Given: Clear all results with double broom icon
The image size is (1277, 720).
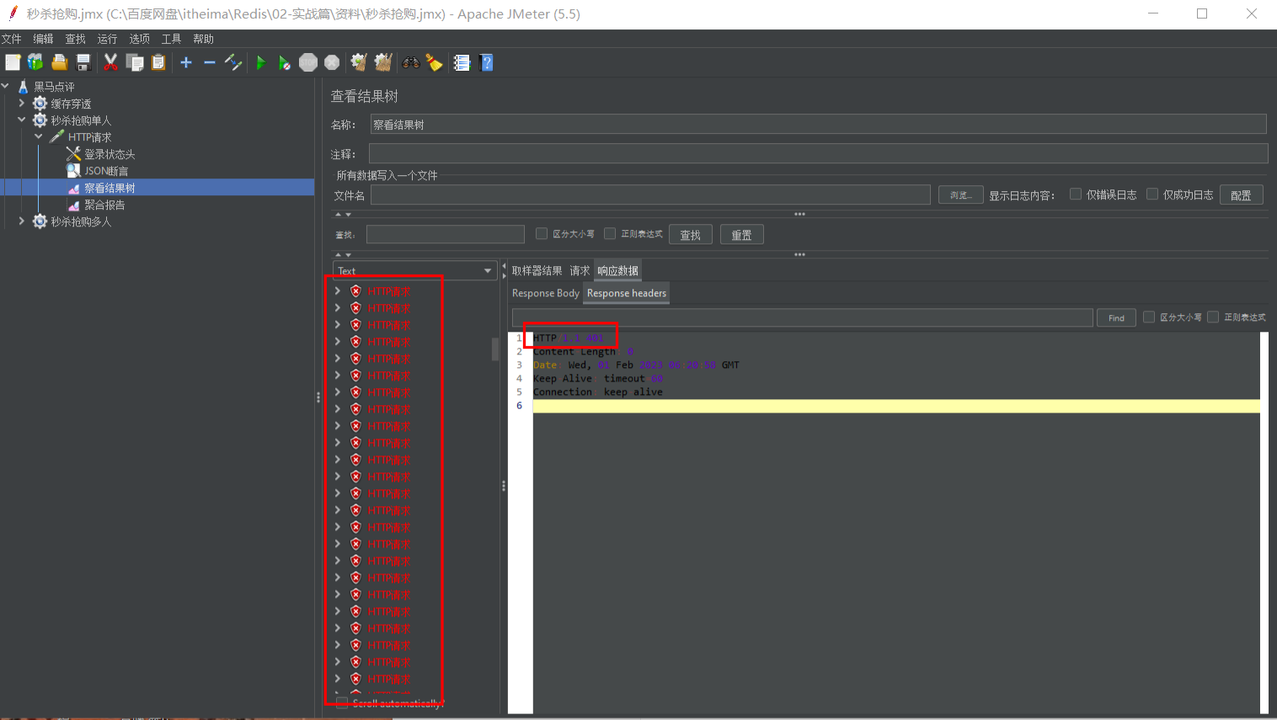Looking at the screenshot, I should [383, 62].
